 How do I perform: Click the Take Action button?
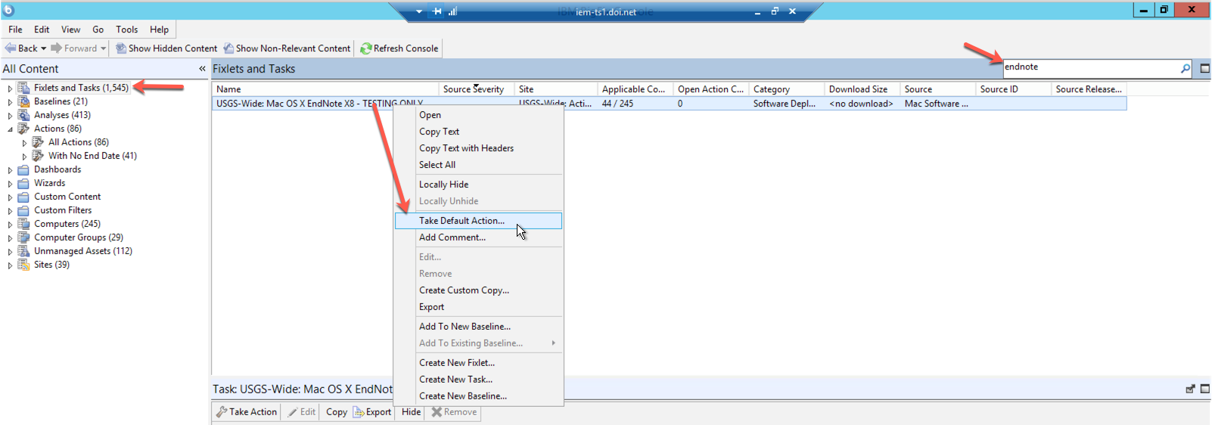click(x=247, y=412)
